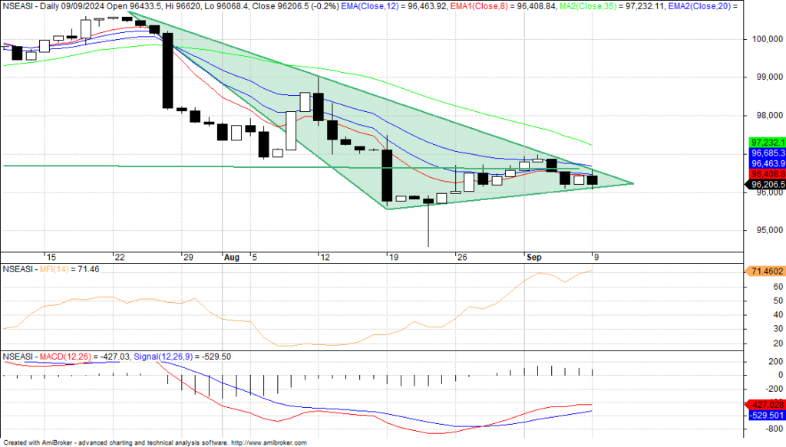The width and height of the screenshot is (786, 447).
Task: Click the Signal(12,26,9) label in the MACD pane
Action: pos(165,357)
